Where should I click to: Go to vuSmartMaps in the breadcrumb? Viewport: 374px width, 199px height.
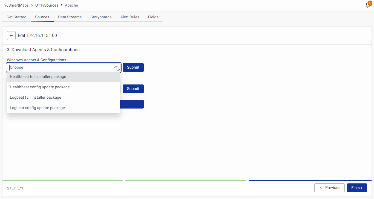point(16,5)
